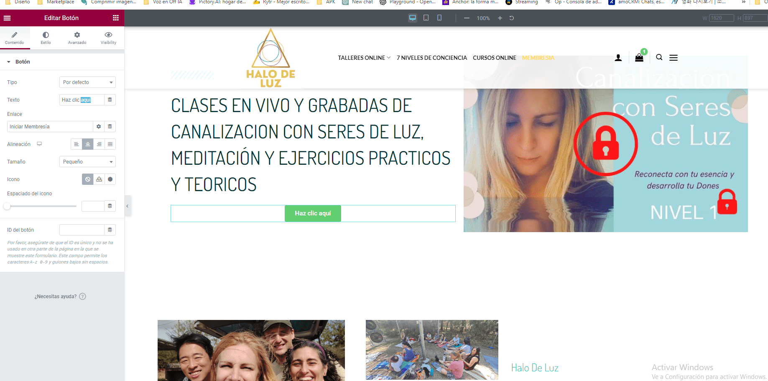This screenshot has height=381, width=768.
Task: Open the Tamaño dropdown
Action: (x=87, y=162)
